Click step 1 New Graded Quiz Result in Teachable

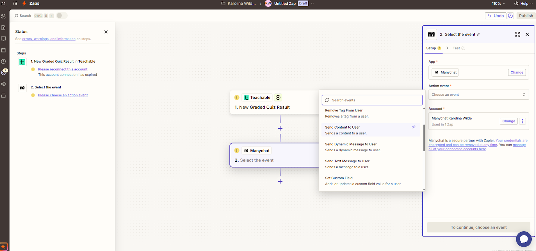63,61
